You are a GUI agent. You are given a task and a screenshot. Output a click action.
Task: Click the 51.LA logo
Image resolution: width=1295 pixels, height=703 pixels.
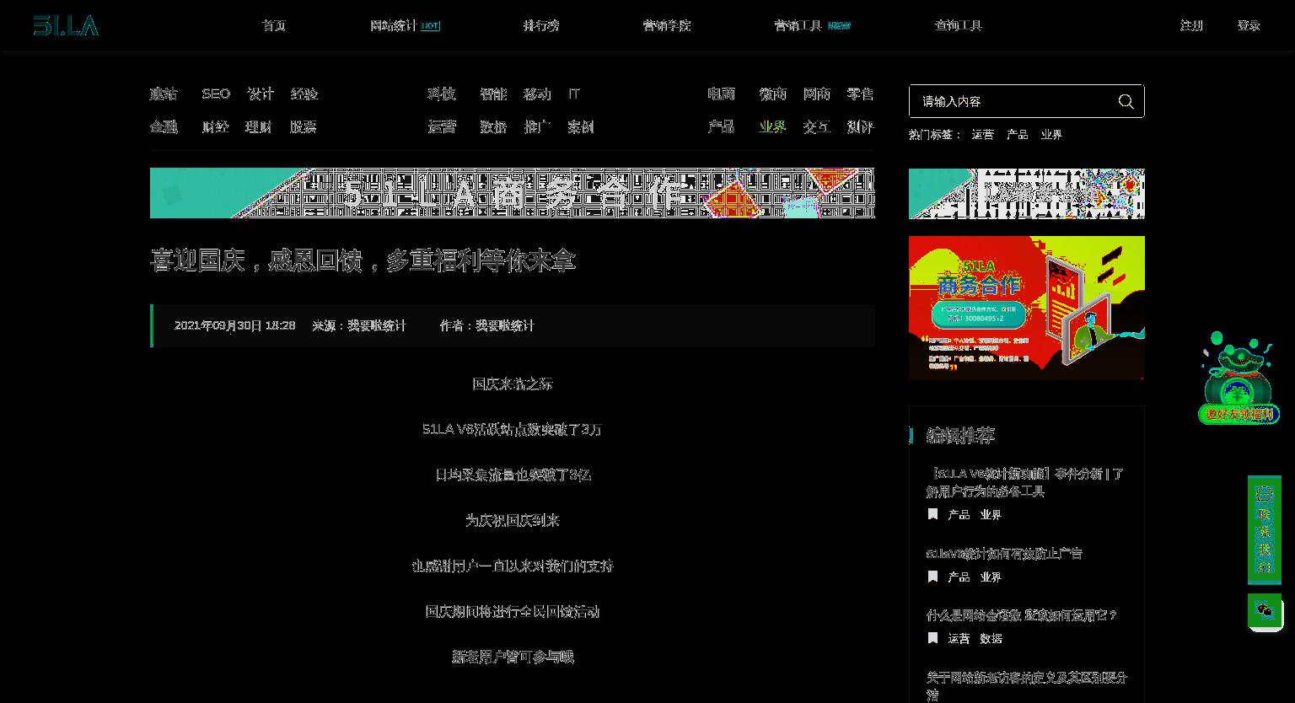coord(66,25)
